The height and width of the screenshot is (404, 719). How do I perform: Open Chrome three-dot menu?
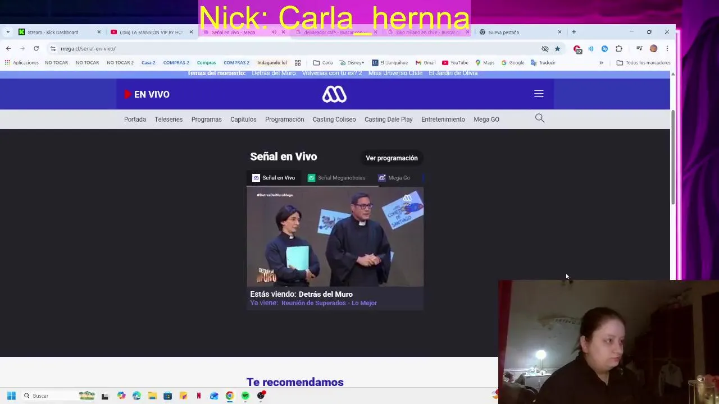[x=667, y=48]
